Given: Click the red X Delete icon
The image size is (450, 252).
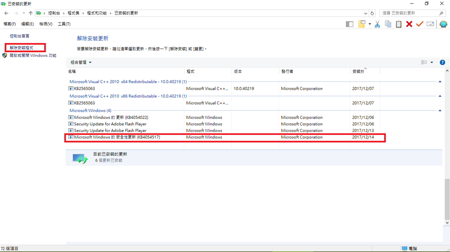Looking at the screenshot, I should (x=409, y=24).
